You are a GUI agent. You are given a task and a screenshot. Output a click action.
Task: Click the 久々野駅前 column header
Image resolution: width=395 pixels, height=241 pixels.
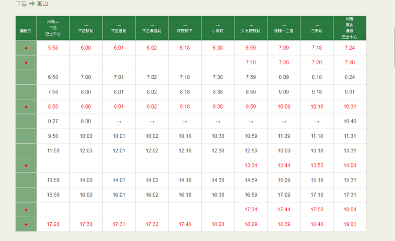[251, 28]
